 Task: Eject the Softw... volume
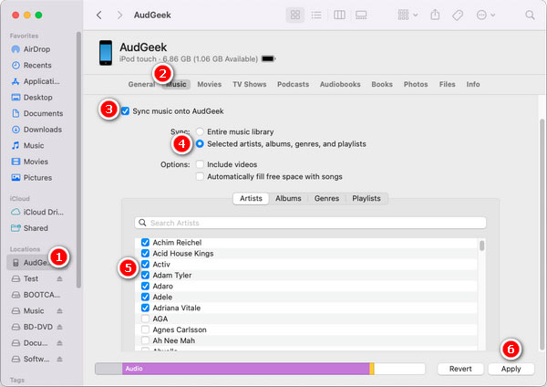[x=59, y=359]
